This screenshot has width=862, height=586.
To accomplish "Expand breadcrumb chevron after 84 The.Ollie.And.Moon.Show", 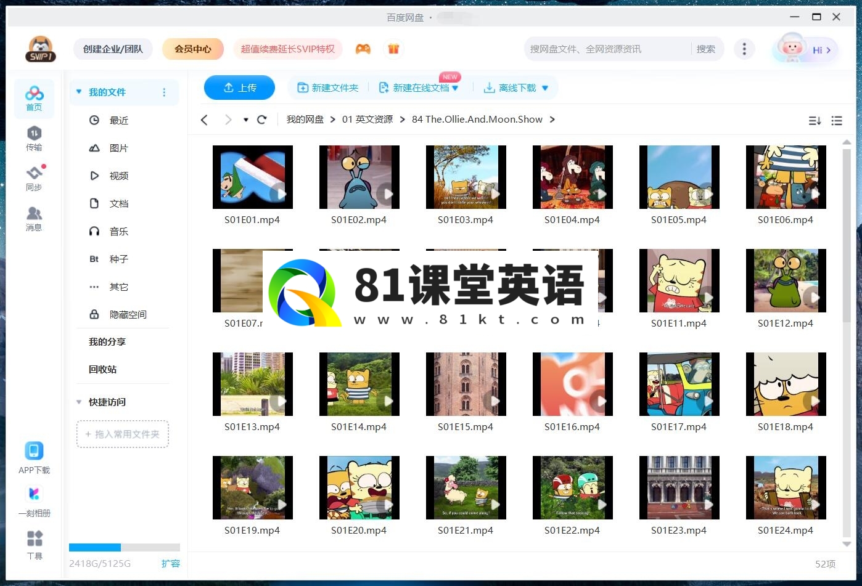I will pos(552,120).
